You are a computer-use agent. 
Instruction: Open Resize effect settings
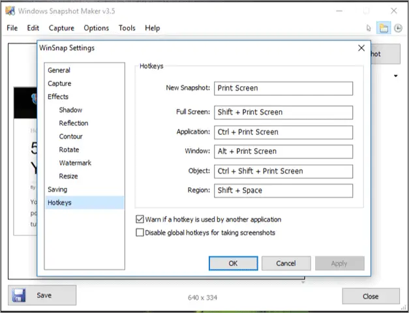tap(68, 176)
